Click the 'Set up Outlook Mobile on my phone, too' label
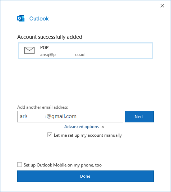Viewport: 171px width, 192px height. [x=63, y=165]
